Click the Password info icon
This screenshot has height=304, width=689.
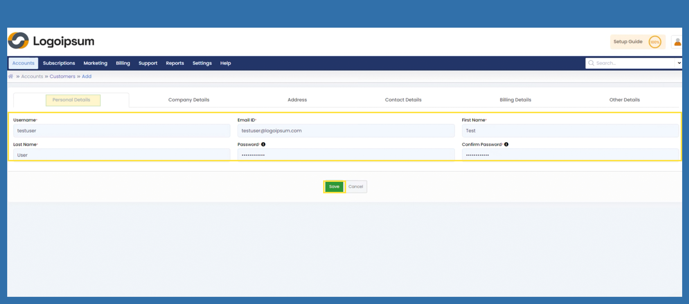click(x=263, y=144)
